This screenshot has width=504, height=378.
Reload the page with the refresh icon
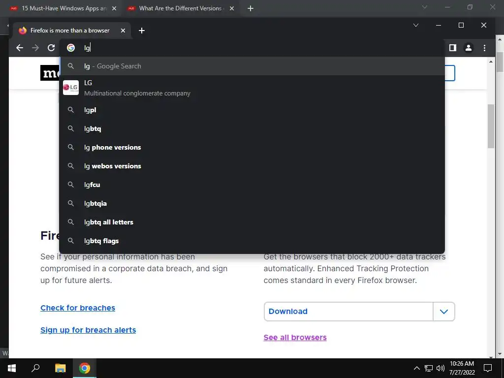click(x=51, y=48)
